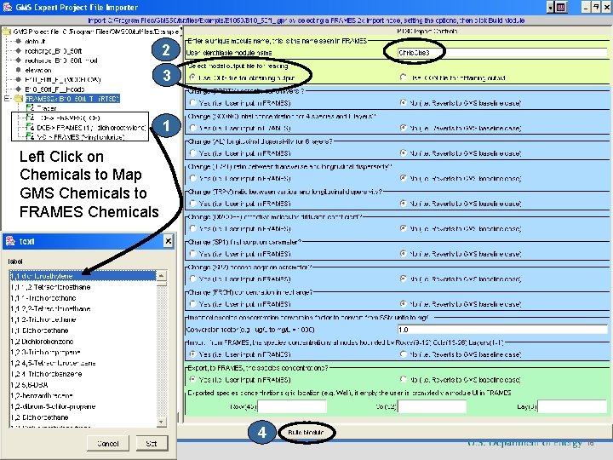This screenshot has height=460, width=613.
Task: Click the F2 icon beside DCE->FRAMES
Action: click(x=30, y=127)
